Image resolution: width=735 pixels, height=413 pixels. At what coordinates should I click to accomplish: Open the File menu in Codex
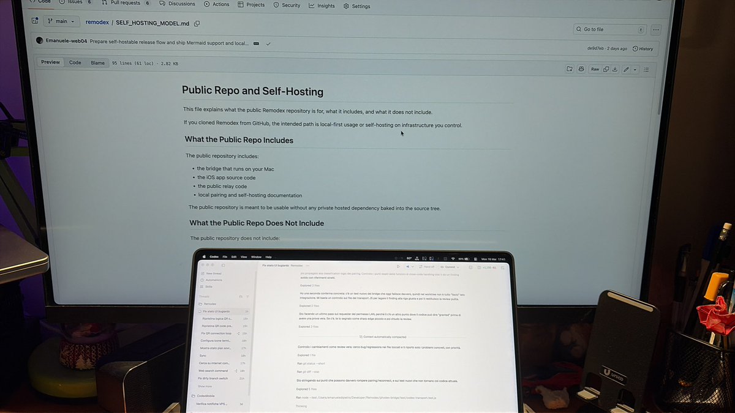(225, 256)
